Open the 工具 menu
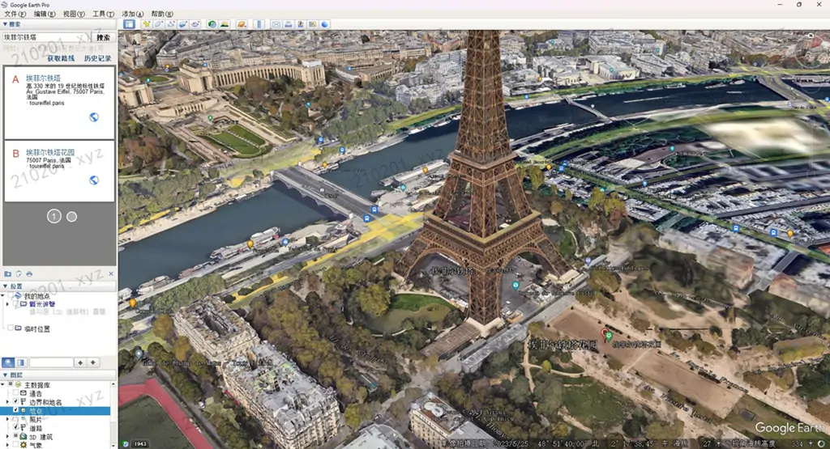The width and height of the screenshot is (830, 449). pyautogui.click(x=103, y=15)
